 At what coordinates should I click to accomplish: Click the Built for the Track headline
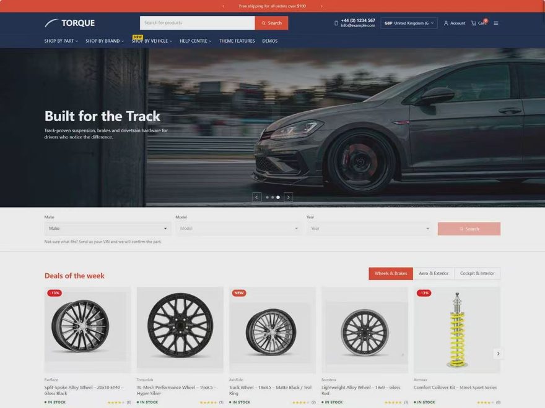click(x=103, y=116)
